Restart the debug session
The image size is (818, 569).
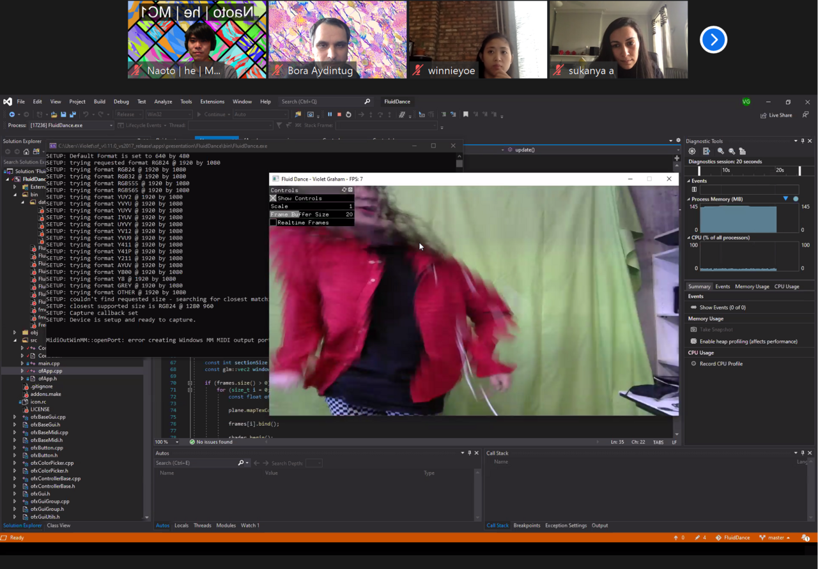[348, 114]
